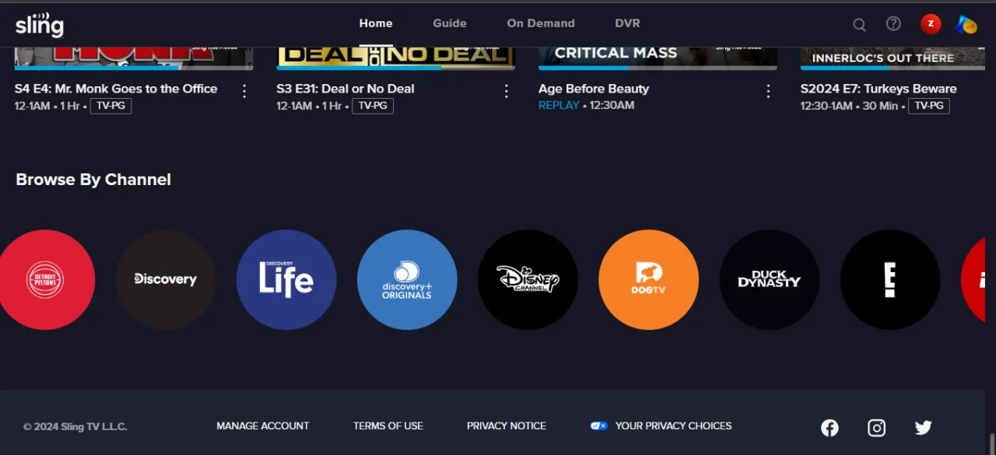Select the discovery+ Originals channel
Viewport: 996px width, 455px height.
[407, 280]
